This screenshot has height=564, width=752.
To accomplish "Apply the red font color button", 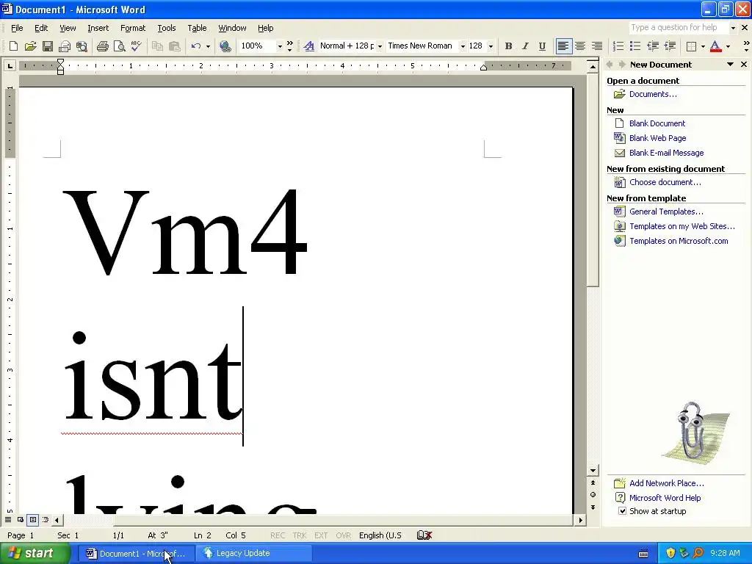I will [x=715, y=46].
